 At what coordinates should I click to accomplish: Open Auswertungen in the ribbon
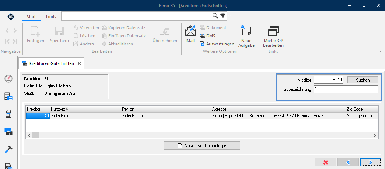tap(217, 44)
